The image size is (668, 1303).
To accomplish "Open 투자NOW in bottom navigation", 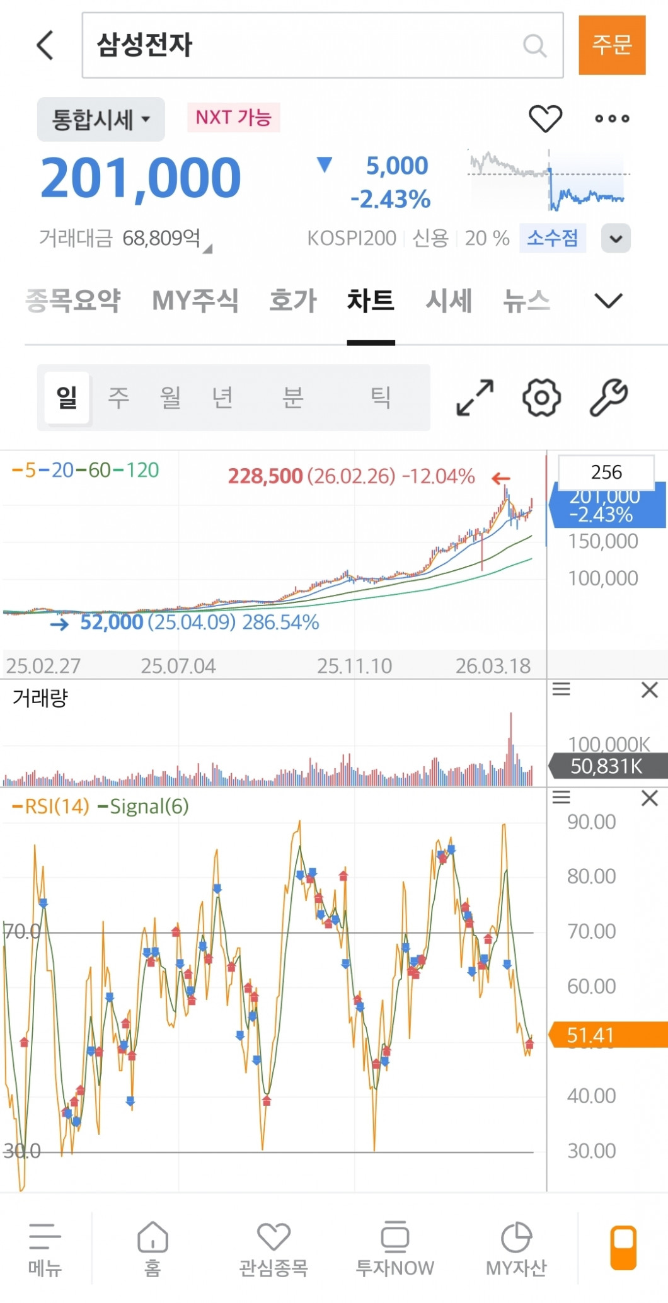I will click(394, 1249).
